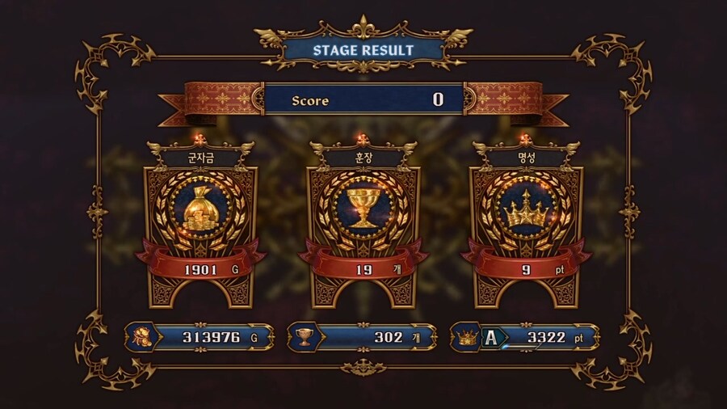Viewport: 727px width, 409px height.
Task: Click the rank A badge
Action: (x=491, y=338)
